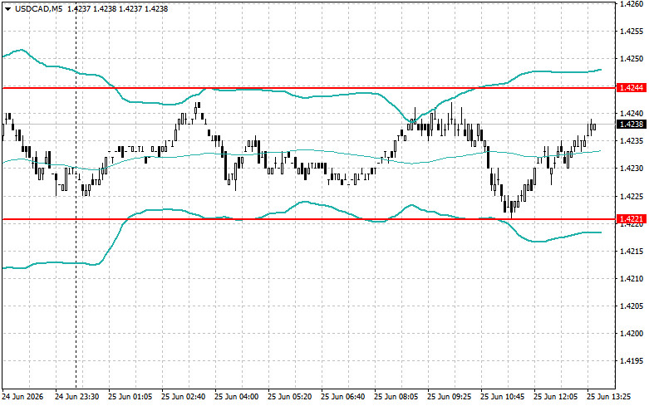Image resolution: width=649 pixels, height=406 pixels.
Task: Select the price scale value 1.4250
Action: [632, 59]
